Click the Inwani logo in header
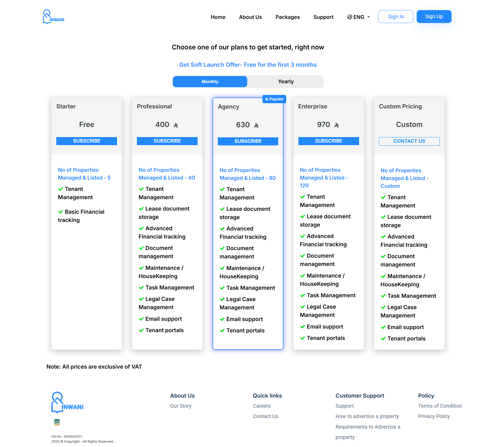The height and width of the screenshot is (447, 496). point(53,17)
